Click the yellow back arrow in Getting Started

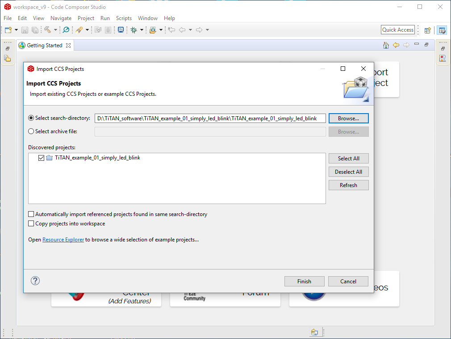[x=396, y=45]
